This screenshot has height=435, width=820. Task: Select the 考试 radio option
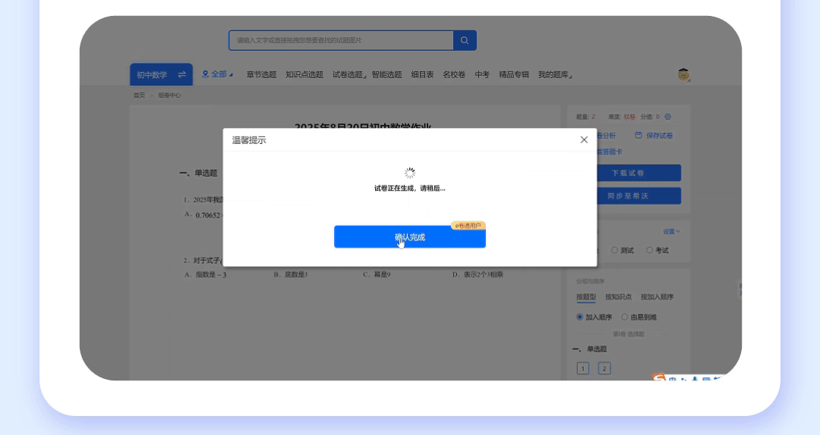point(649,250)
